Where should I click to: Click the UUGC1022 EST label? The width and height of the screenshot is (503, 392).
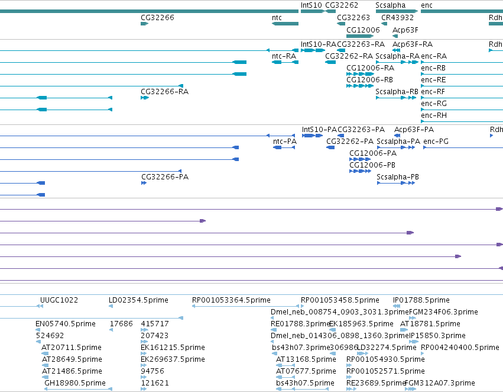(x=59, y=300)
